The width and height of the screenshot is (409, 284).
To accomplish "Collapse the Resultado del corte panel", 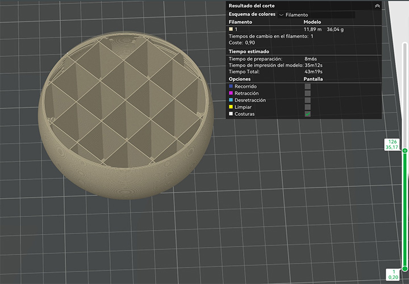I will pos(377,6).
